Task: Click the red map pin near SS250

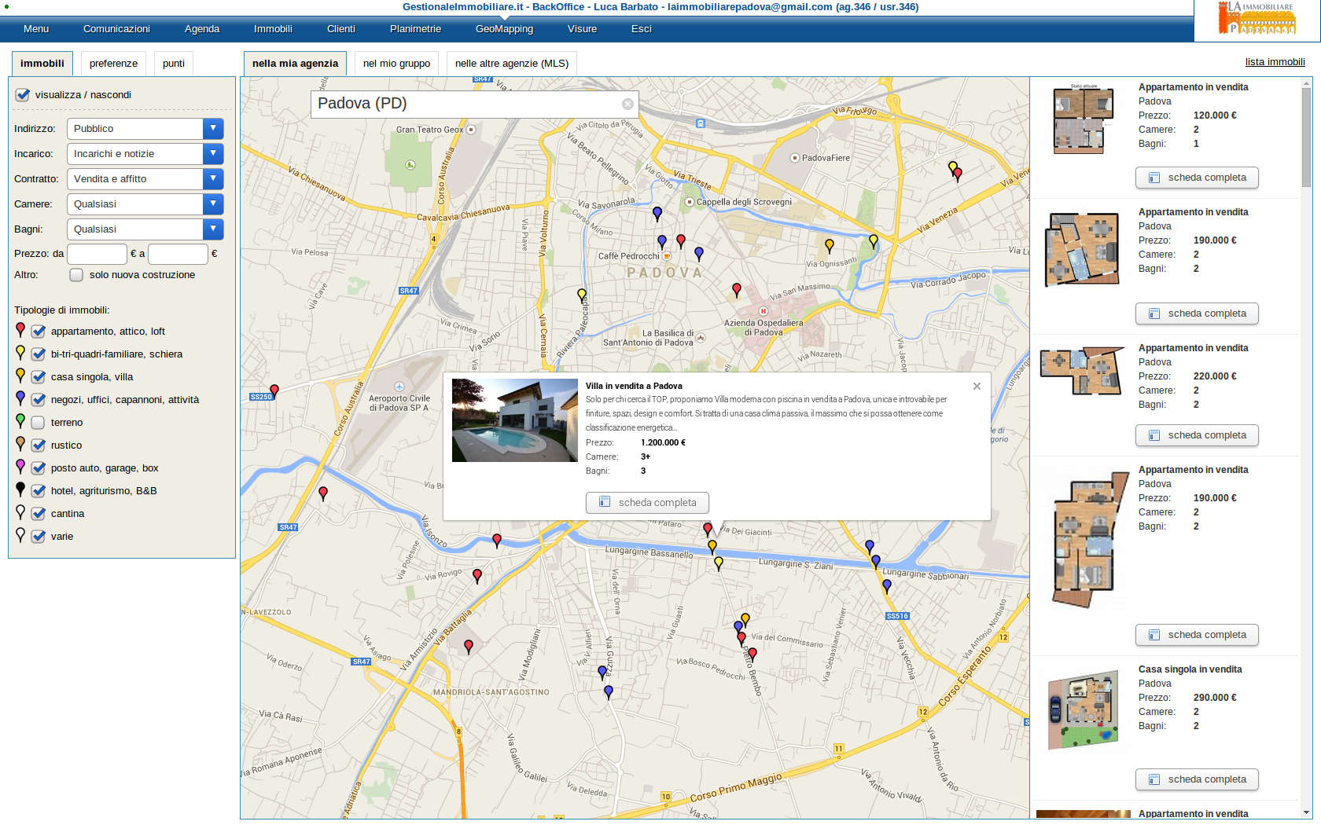Action: click(x=274, y=390)
